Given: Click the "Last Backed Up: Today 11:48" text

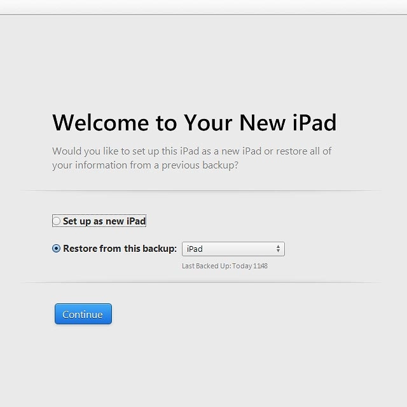Looking at the screenshot, I should (224, 266).
